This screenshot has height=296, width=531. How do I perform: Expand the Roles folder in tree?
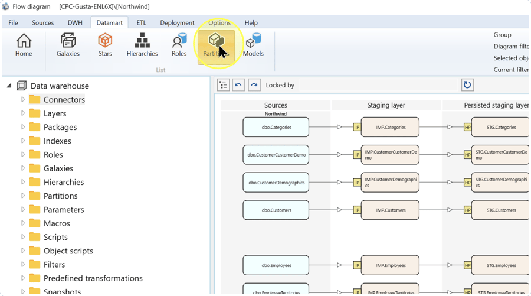click(23, 154)
